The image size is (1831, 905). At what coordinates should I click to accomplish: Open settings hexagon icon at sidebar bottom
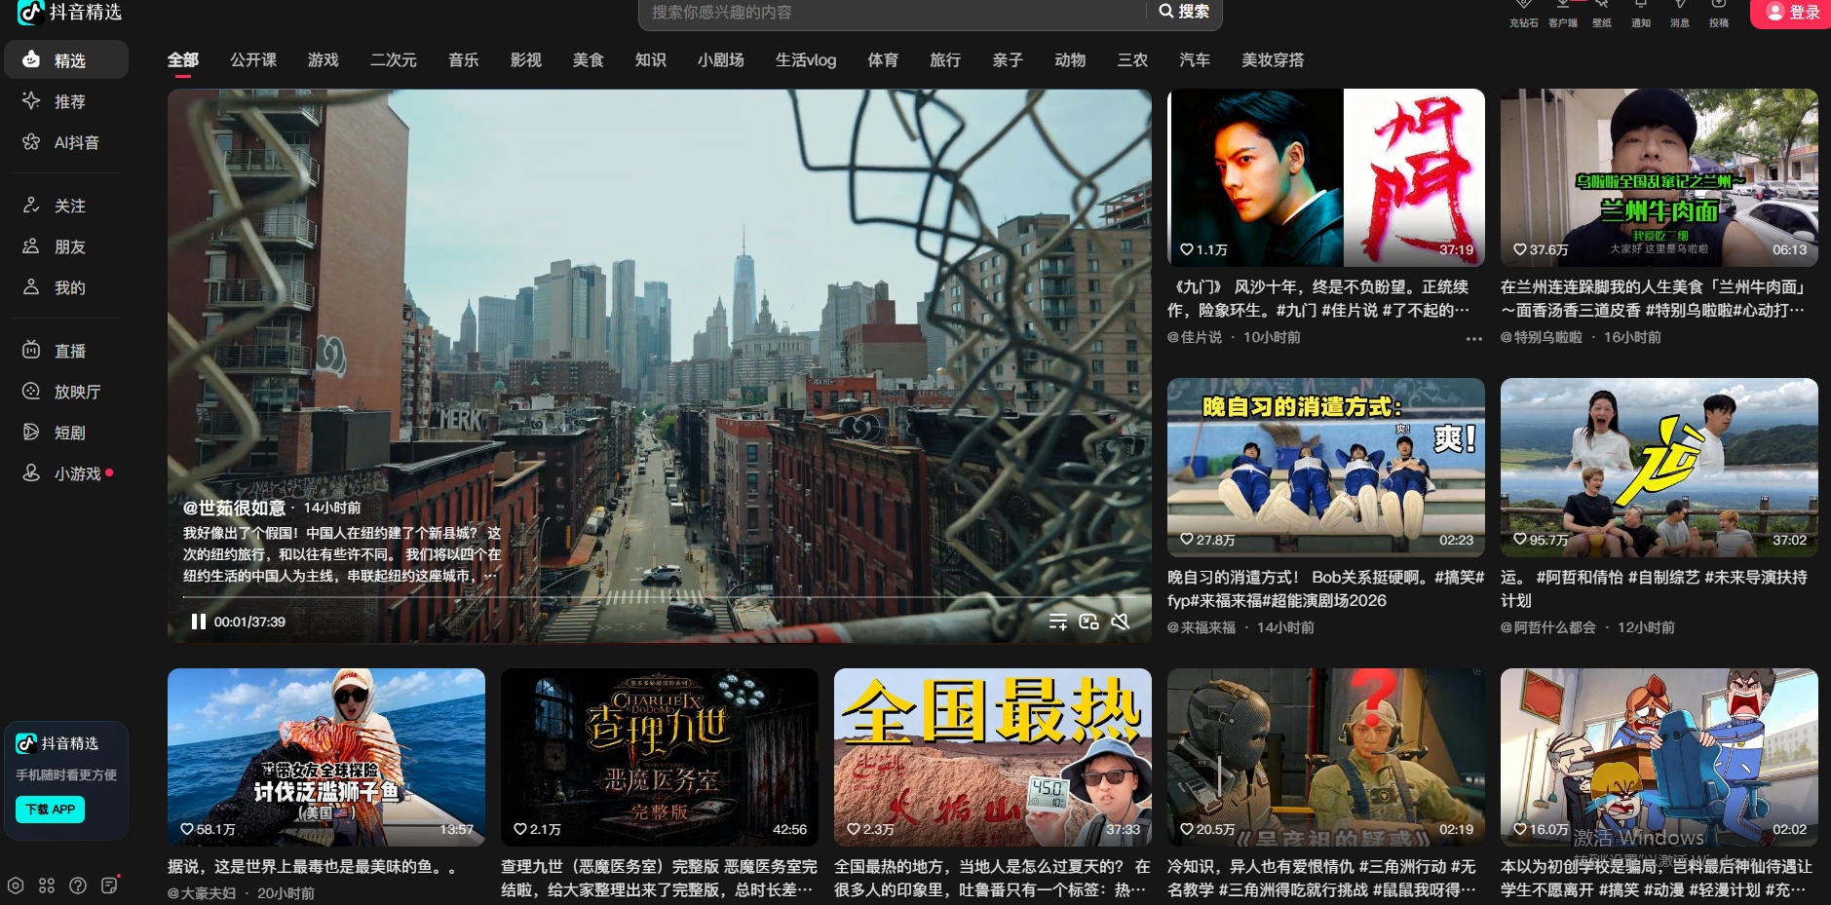16,886
